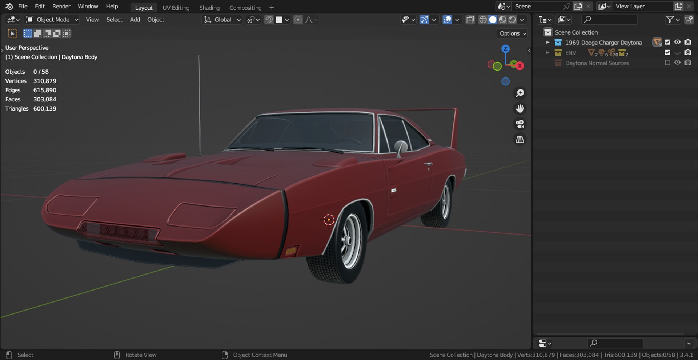
Task: Open the transform pivot point dropdown
Action: click(x=253, y=20)
